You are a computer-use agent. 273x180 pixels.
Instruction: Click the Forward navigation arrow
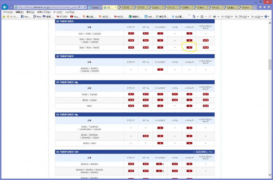11,7
